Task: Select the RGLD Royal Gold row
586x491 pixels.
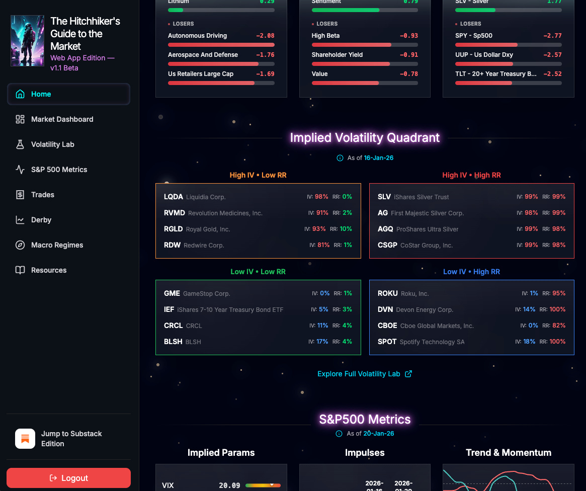Action: pyautogui.click(x=258, y=229)
